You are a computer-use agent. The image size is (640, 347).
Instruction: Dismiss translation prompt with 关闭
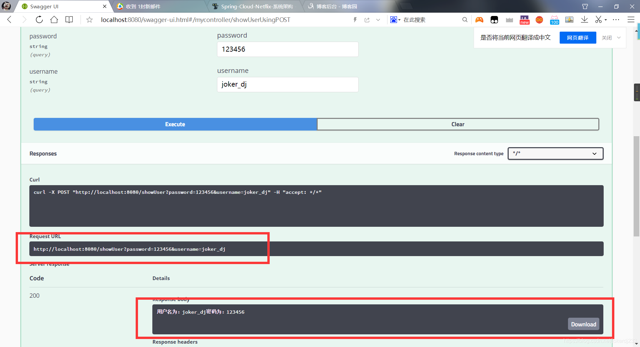coord(607,38)
